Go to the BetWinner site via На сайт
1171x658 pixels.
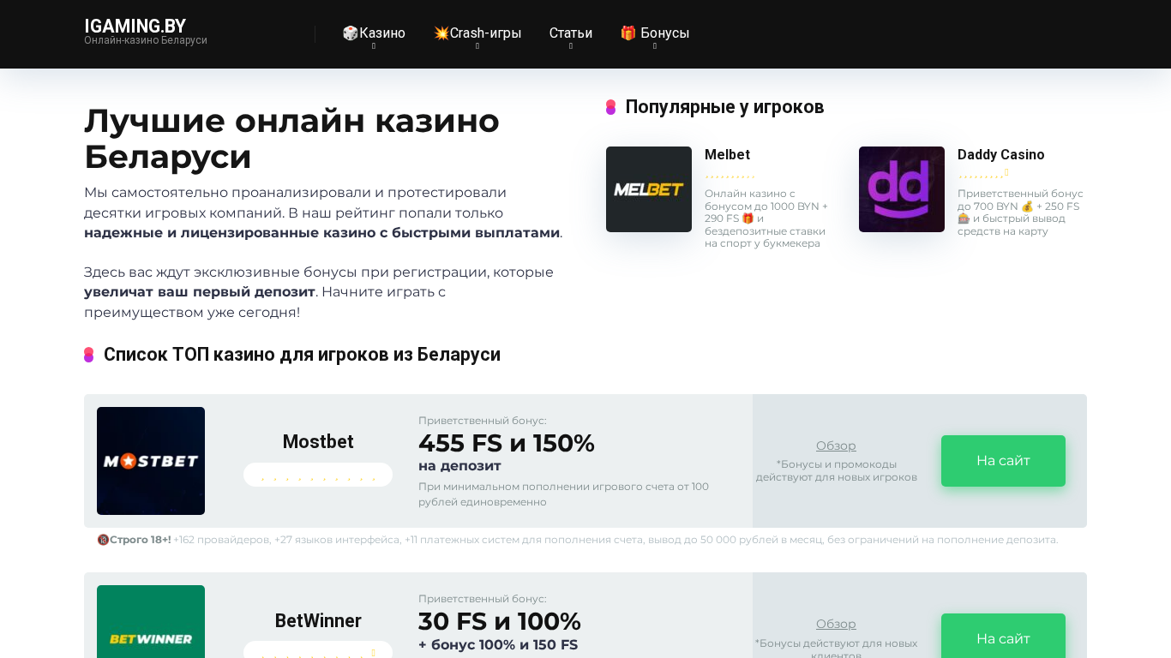[1003, 636]
